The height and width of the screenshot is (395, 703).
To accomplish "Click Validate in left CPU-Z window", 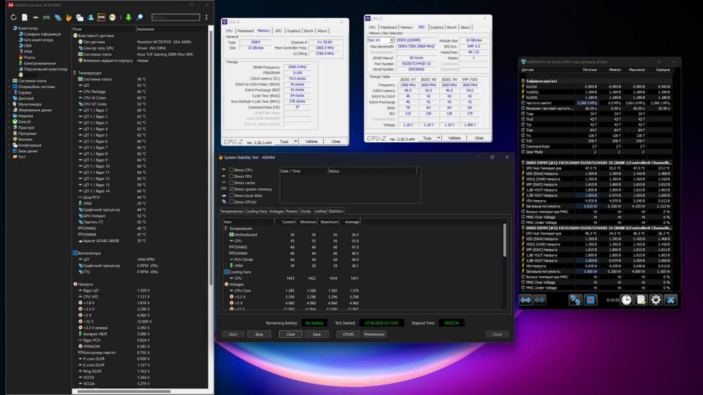I will click(x=311, y=142).
